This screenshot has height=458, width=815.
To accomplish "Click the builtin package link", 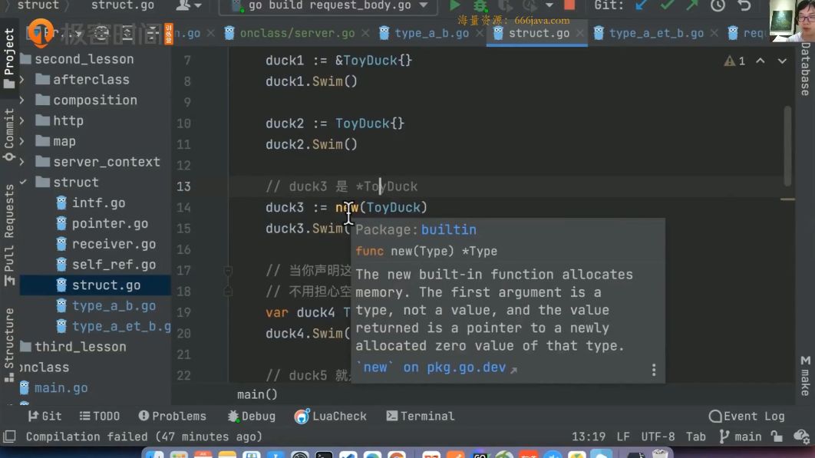I will tap(449, 230).
